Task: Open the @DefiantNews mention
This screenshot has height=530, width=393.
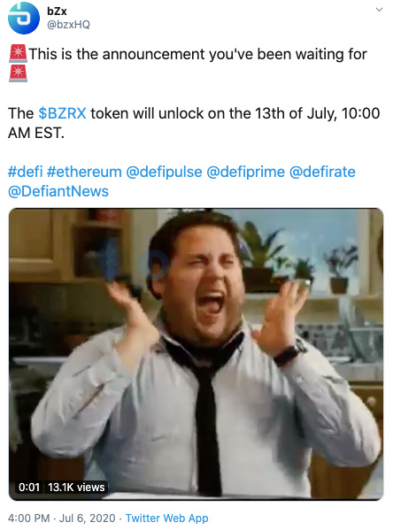Action: 58,191
